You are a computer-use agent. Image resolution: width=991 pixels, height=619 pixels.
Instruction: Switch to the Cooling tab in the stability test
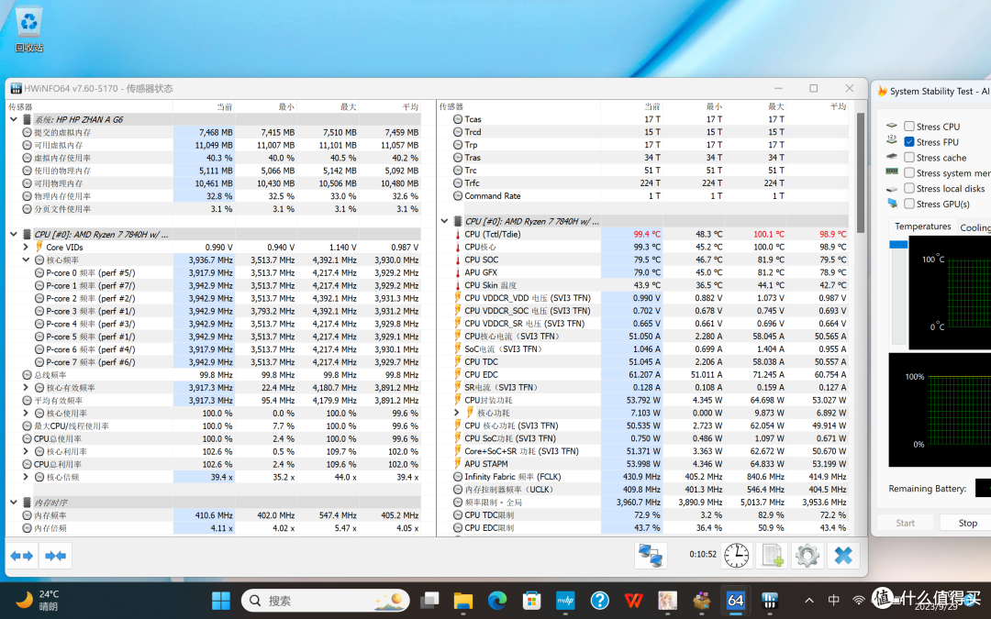975,227
